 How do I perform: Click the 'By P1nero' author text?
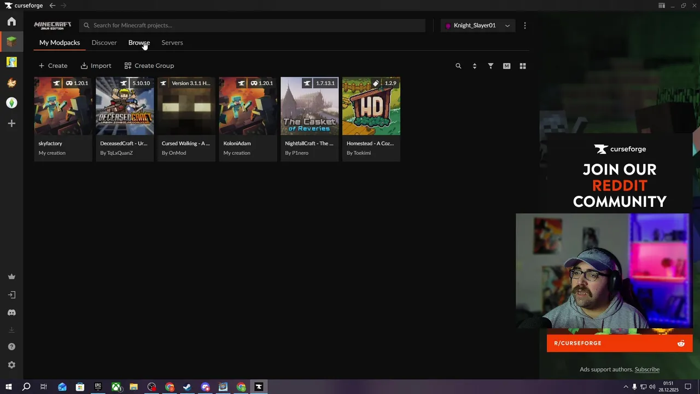(296, 153)
